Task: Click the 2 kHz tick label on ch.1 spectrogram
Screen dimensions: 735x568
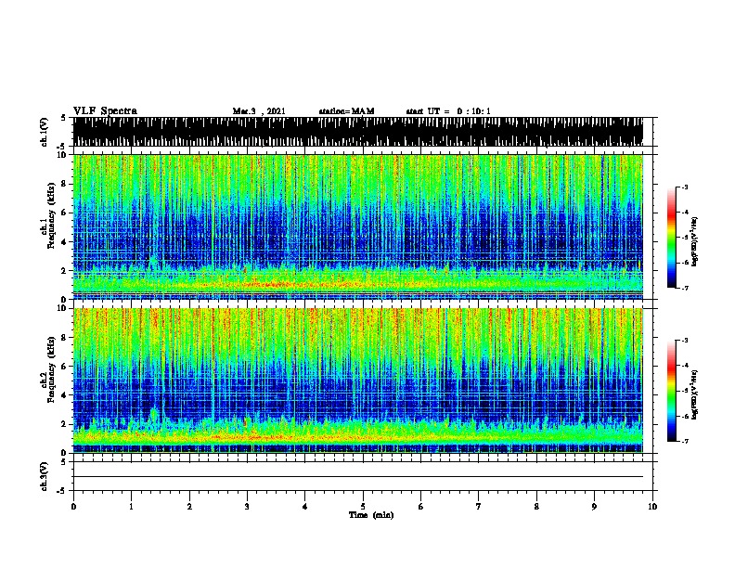Action: [x=64, y=271]
